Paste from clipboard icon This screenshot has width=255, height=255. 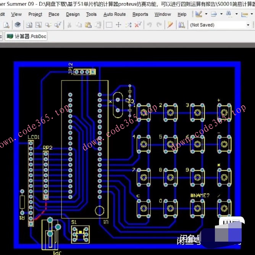88,25
